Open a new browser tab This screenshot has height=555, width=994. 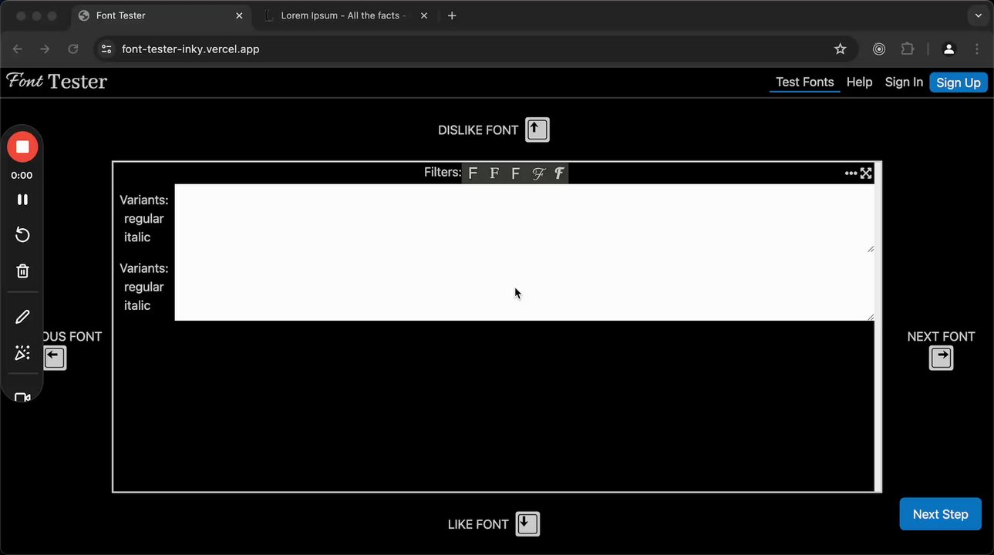tap(452, 15)
